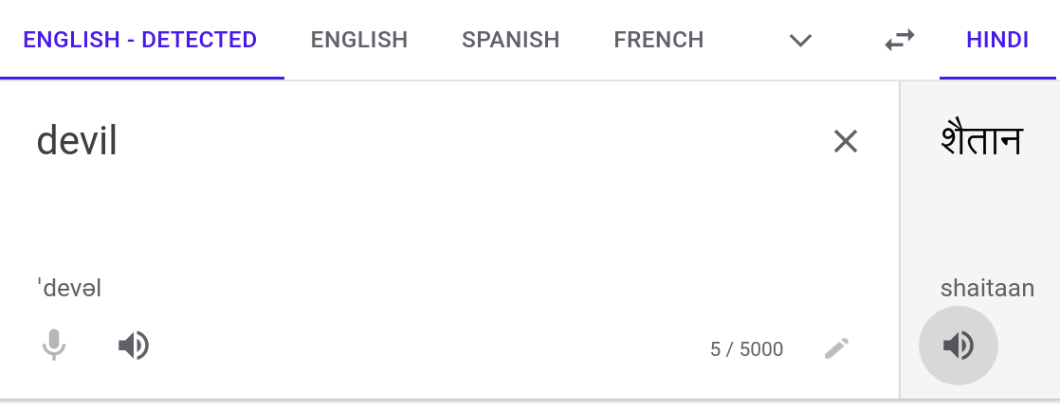
Task: Choose French as source language
Action: (658, 40)
